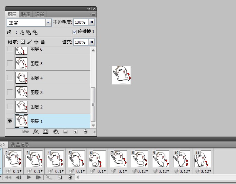Click layers scrollbar down arrow
Screen dimensions: 236x184
click(93, 126)
